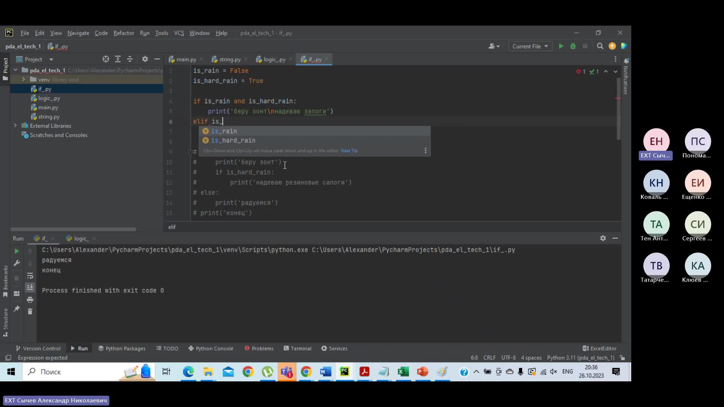Open the VCS menu
724x407 pixels.
(x=179, y=33)
